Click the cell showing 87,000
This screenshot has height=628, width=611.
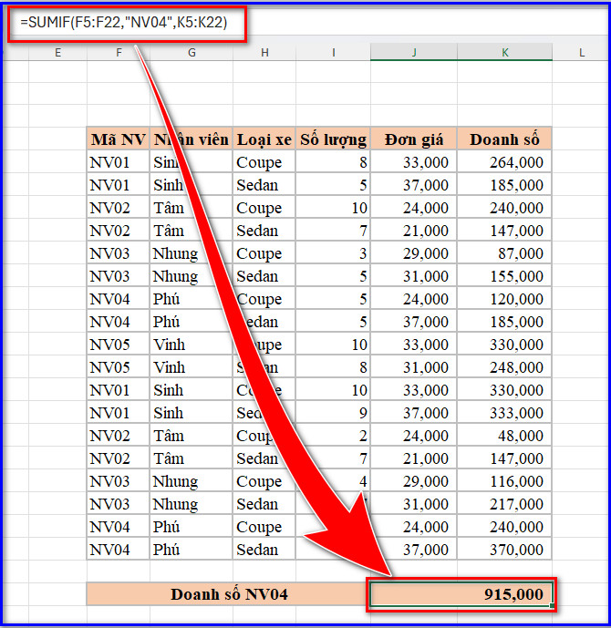[505, 253]
